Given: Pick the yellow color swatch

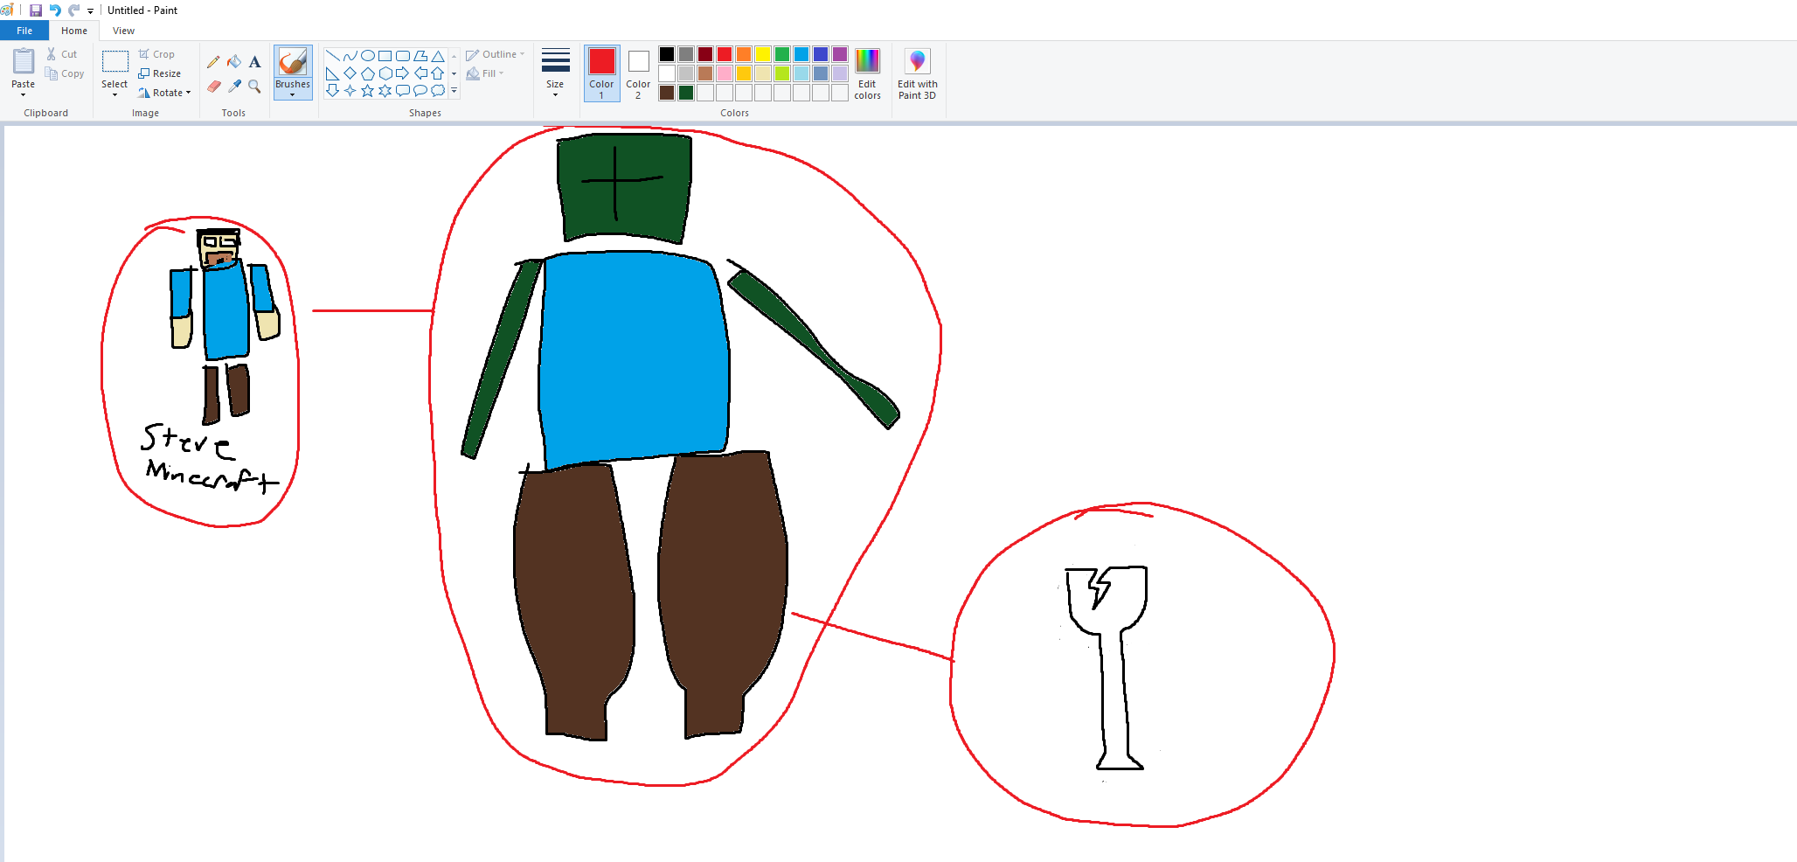Looking at the screenshot, I should point(763,54).
